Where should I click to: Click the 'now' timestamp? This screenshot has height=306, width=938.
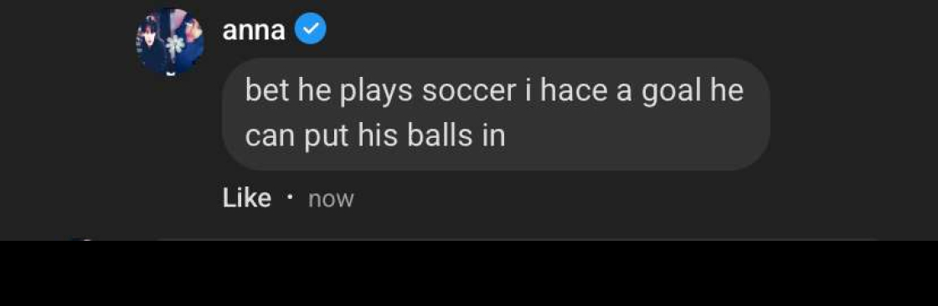click(x=331, y=198)
